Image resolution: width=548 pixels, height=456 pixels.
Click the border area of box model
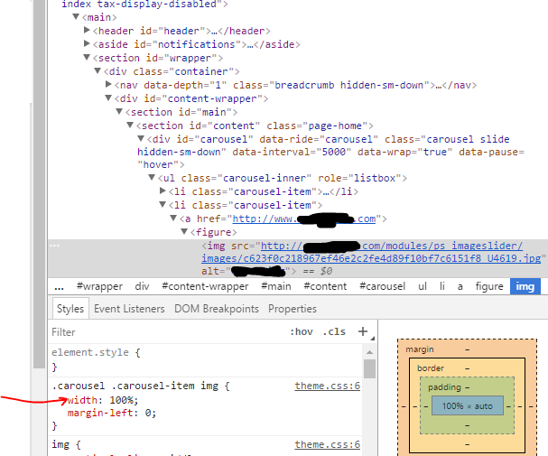tap(431, 368)
